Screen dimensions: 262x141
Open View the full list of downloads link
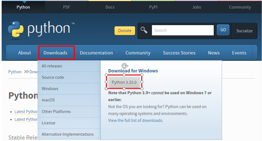coord(136,120)
